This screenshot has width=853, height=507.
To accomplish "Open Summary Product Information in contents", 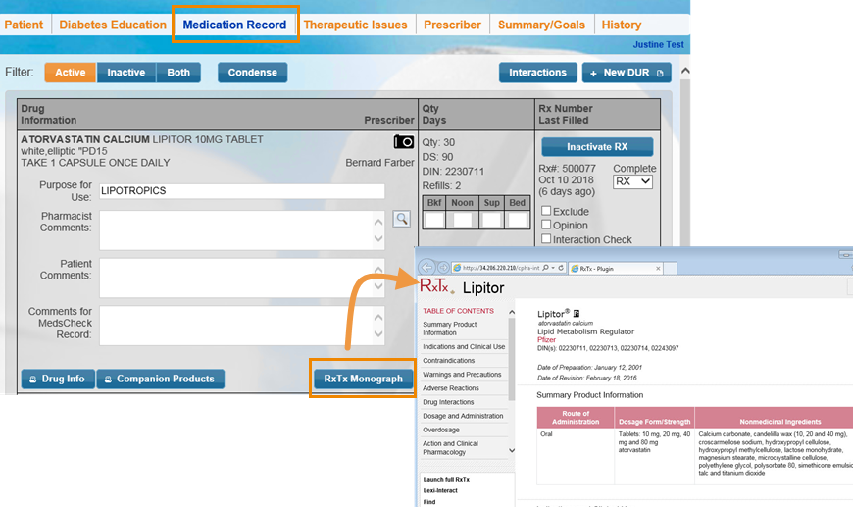I will click(450, 328).
